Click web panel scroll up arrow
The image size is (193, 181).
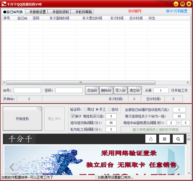189,136
